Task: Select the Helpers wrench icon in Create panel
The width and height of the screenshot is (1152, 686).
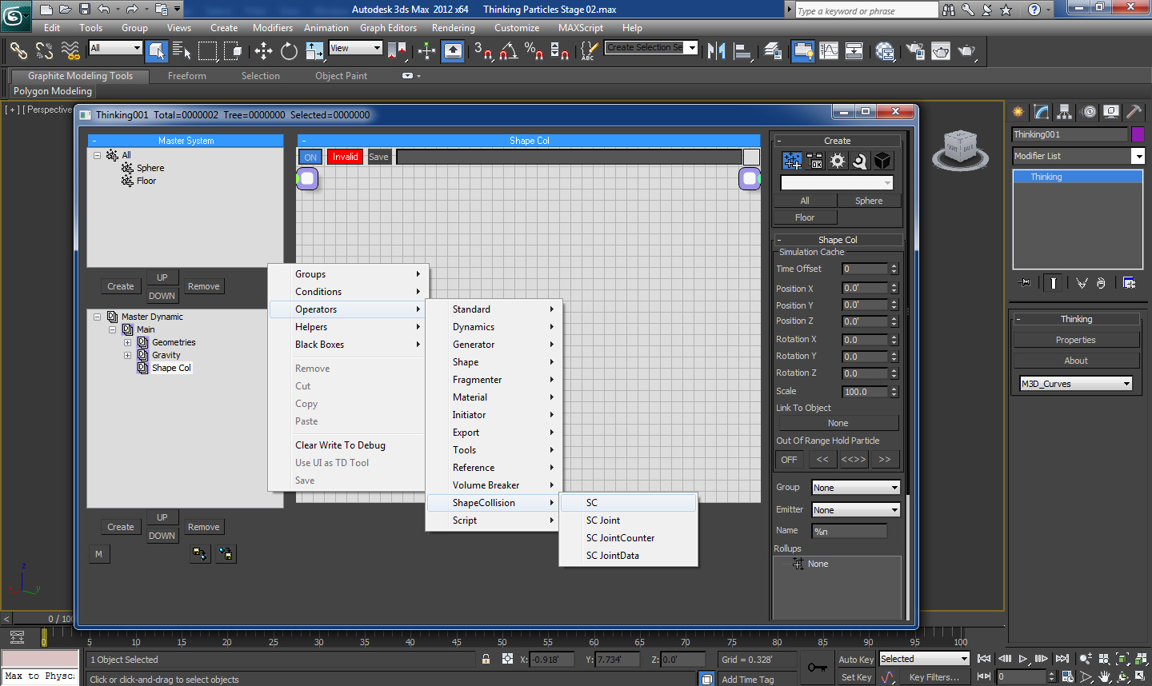Action: point(859,161)
